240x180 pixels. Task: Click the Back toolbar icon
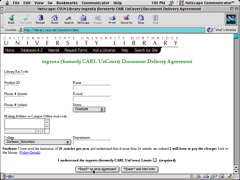point(11,18)
